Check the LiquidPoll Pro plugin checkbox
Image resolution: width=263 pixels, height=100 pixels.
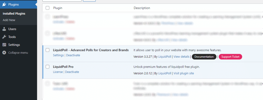[48, 67]
